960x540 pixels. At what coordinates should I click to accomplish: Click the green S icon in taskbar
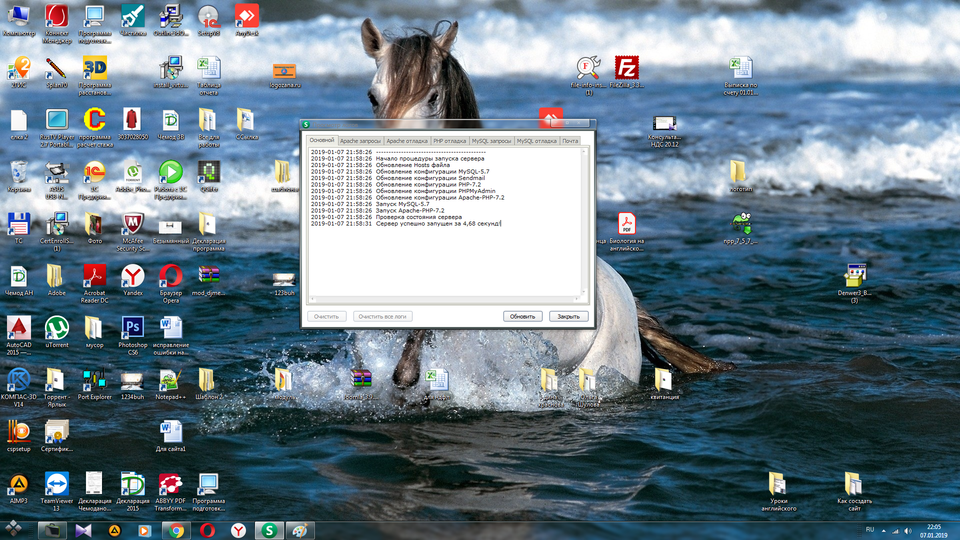coord(269,530)
